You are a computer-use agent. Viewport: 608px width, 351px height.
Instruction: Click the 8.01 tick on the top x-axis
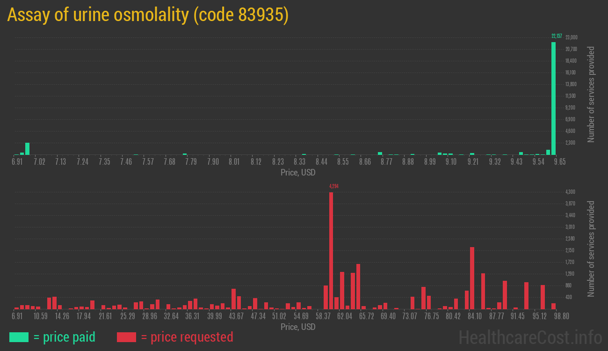click(234, 162)
